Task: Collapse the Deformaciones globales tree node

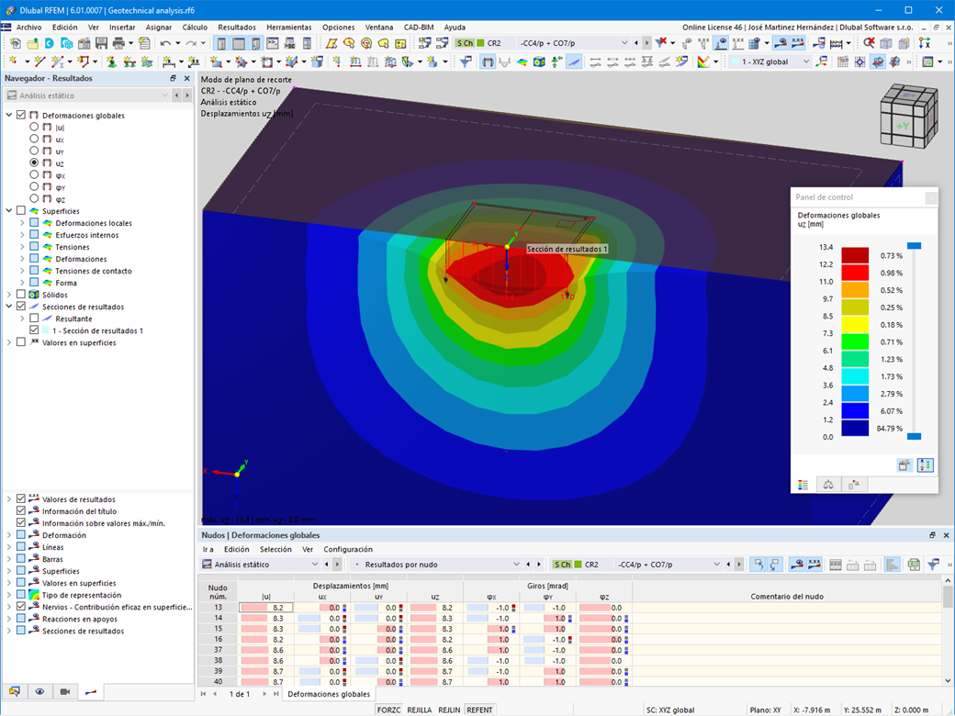Action: (x=9, y=115)
